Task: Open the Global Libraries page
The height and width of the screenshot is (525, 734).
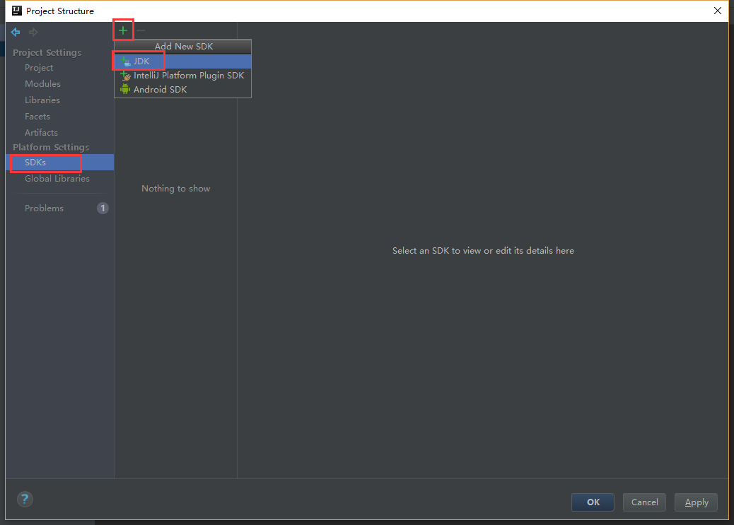Action: 57,179
